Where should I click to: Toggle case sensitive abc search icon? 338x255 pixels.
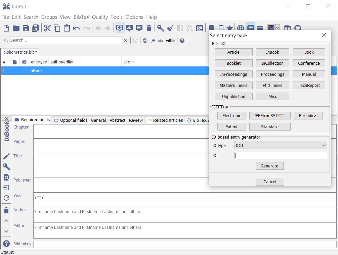161,41
